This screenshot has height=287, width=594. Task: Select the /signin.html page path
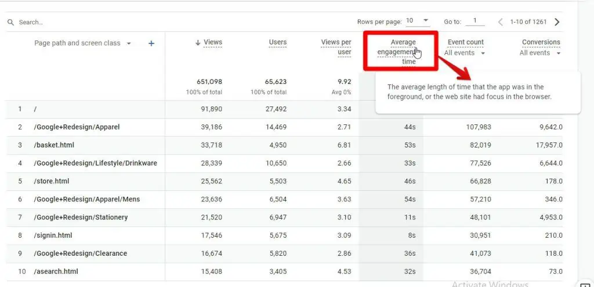pyautogui.click(x=53, y=236)
